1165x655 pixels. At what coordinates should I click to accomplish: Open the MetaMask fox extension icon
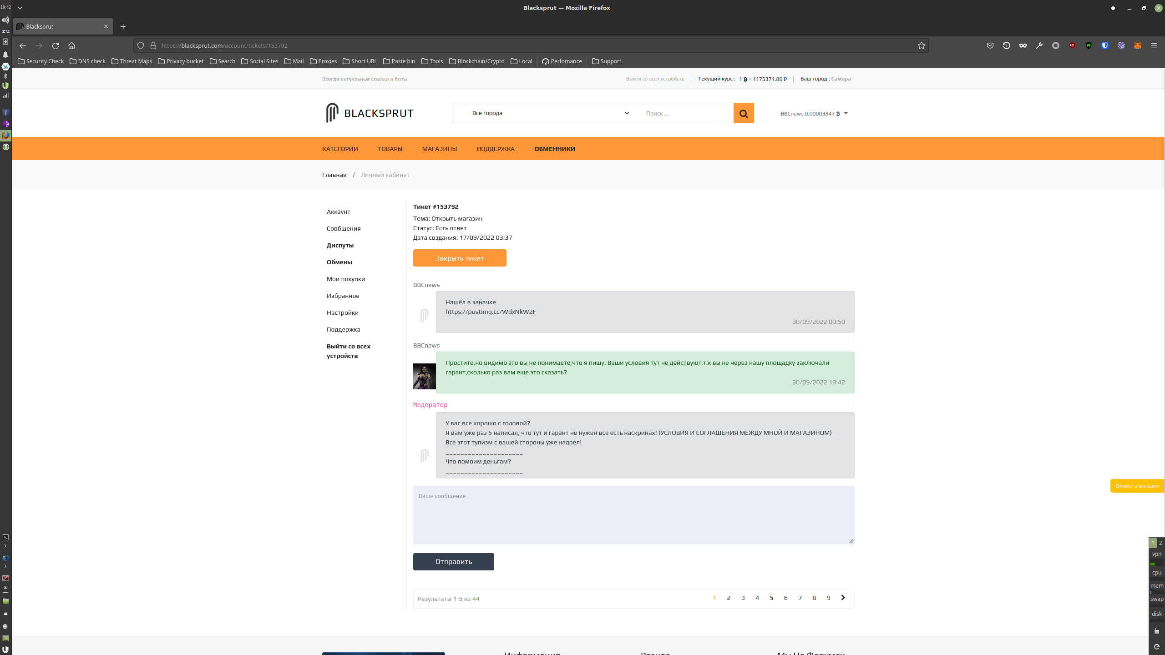pos(1137,45)
